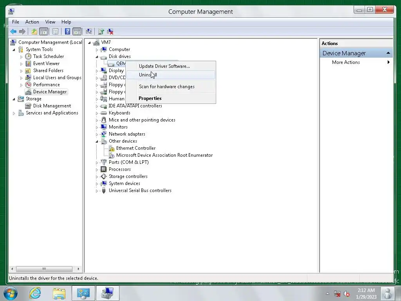Show hidden tray icons arrow

[327, 294]
